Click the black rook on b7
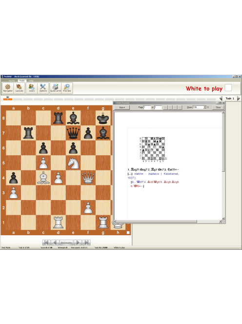 [28, 133]
